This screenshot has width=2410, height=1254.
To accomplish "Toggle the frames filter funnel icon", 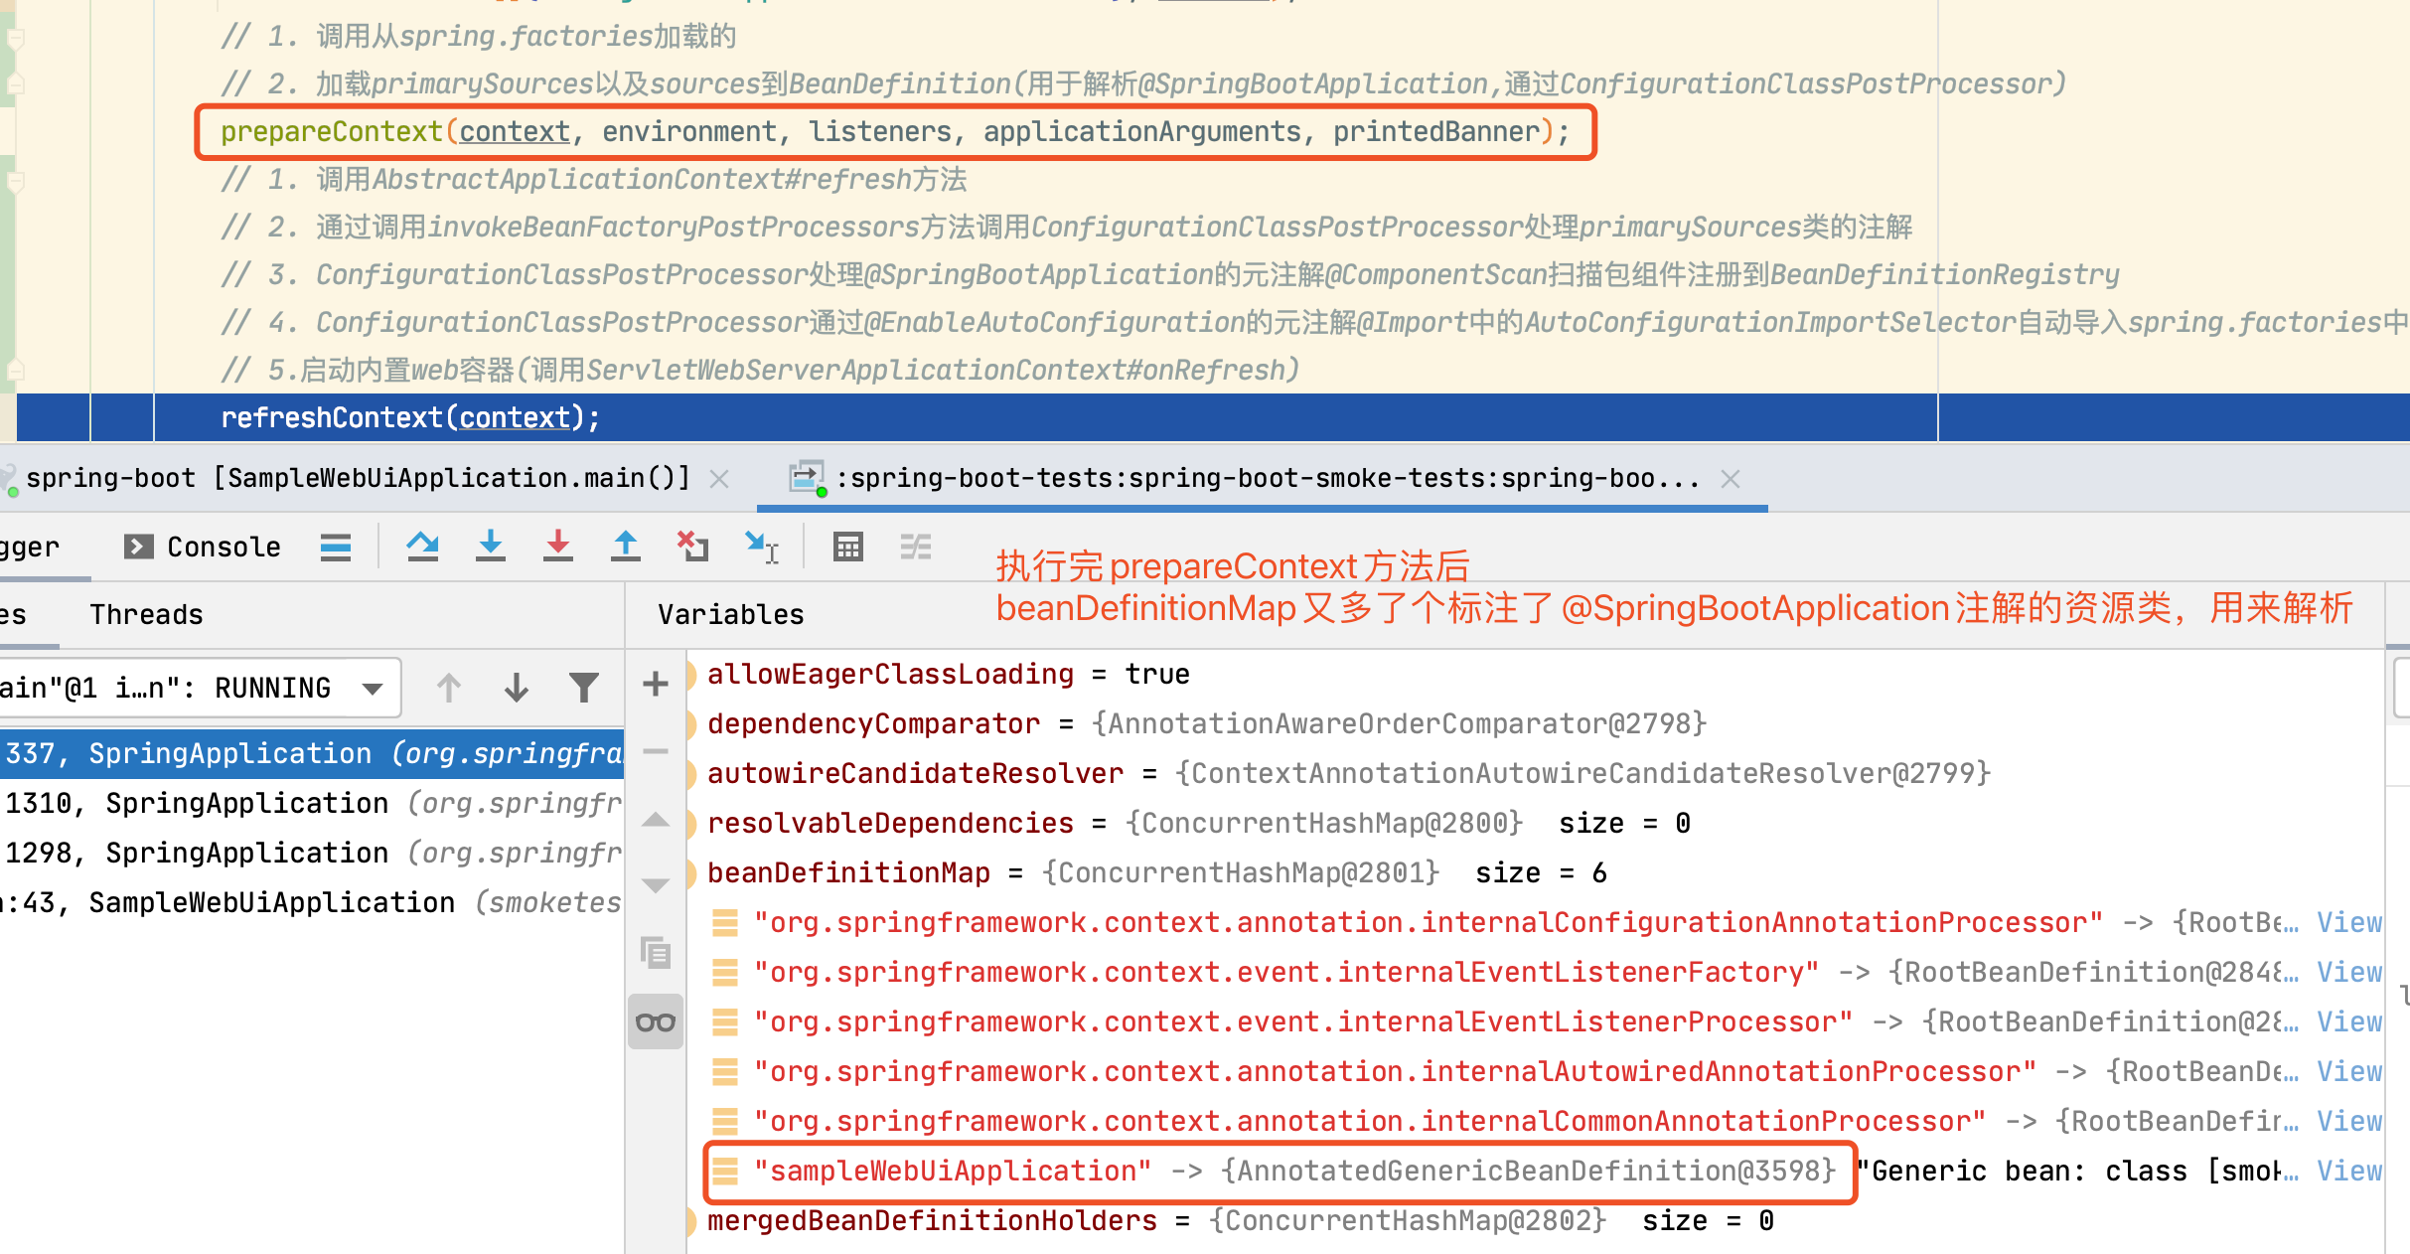I will (584, 687).
